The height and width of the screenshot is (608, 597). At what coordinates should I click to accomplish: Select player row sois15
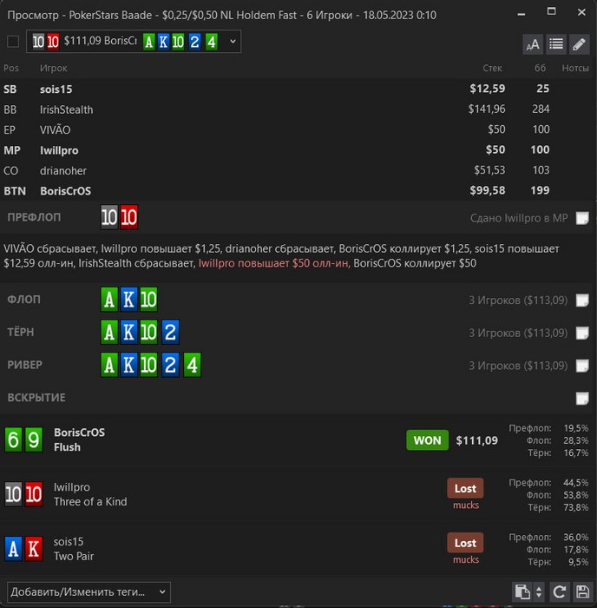pos(297,89)
